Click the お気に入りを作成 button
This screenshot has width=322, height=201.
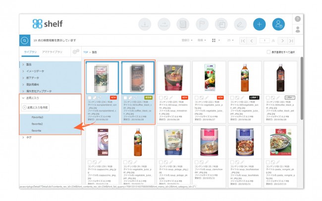click(x=35, y=107)
